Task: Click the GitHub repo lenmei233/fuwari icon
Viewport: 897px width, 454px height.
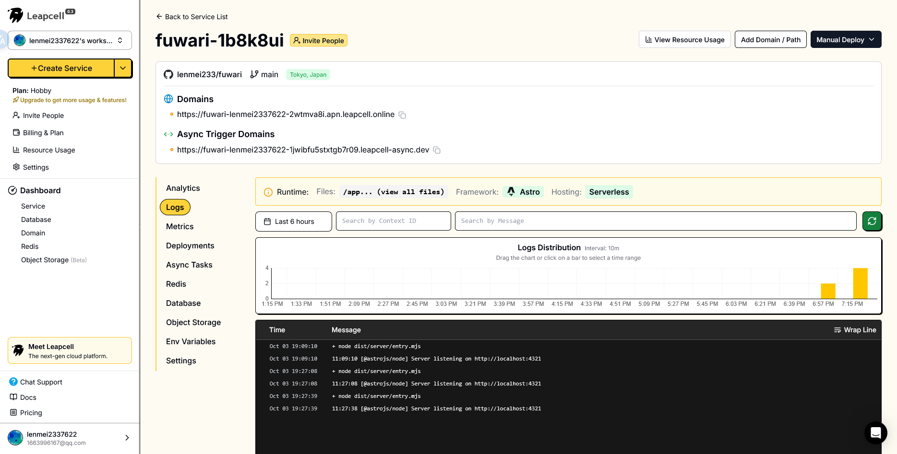Action: click(x=168, y=74)
